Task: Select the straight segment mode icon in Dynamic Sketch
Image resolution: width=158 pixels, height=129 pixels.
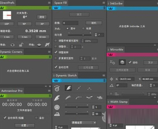Action: coord(79,88)
